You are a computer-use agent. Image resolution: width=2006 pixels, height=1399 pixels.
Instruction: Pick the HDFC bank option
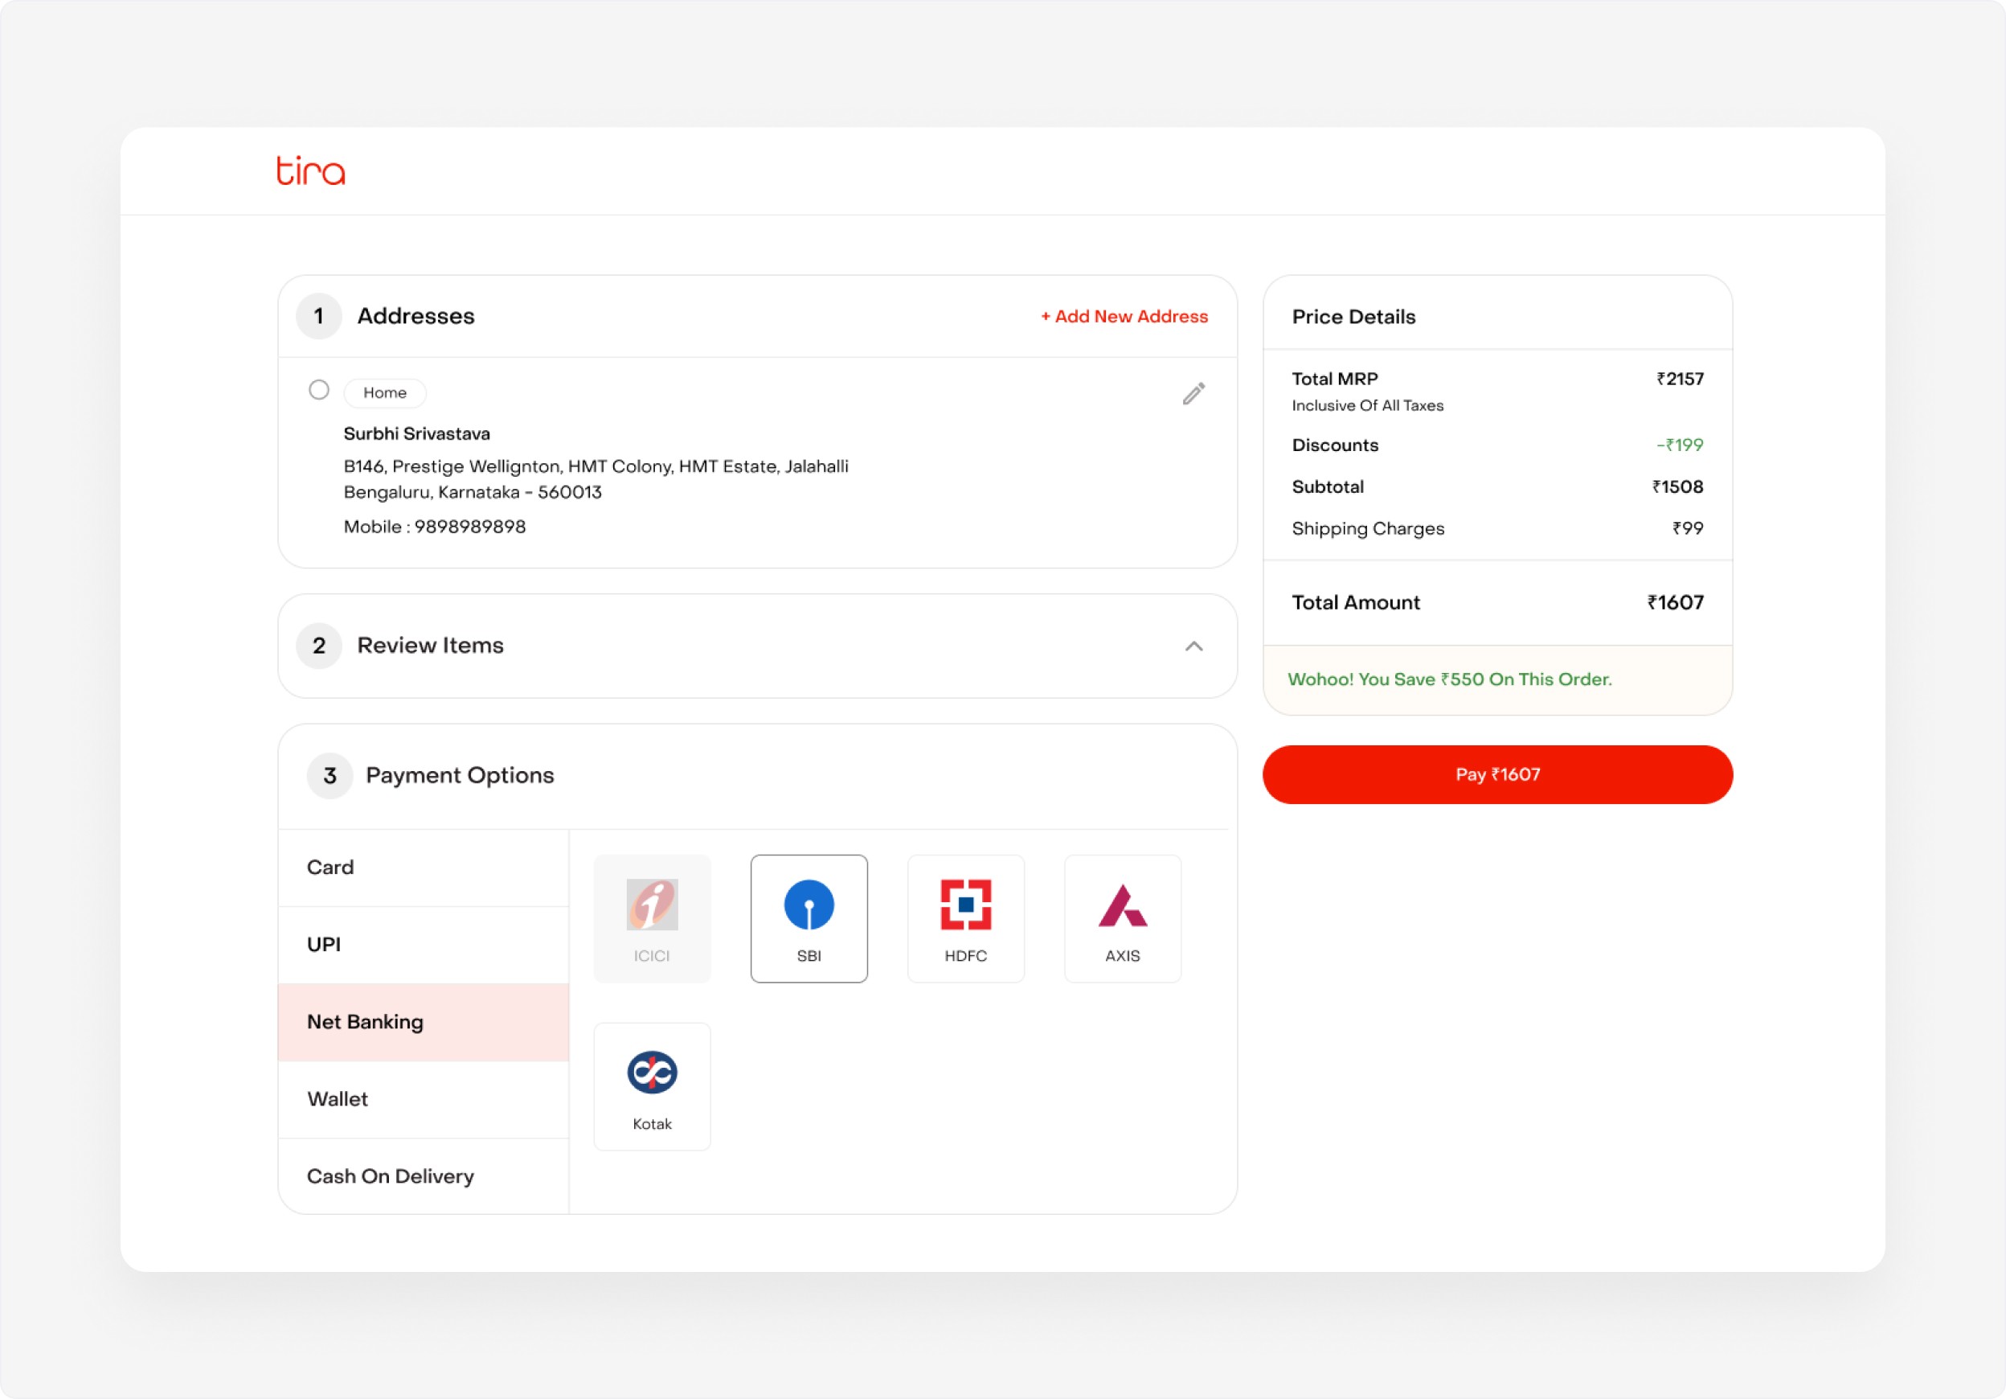(x=965, y=917)
